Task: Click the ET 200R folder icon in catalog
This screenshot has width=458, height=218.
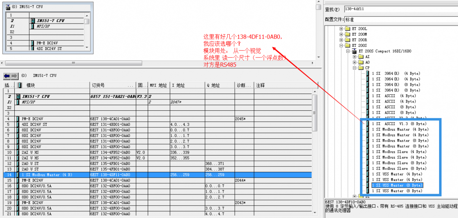Action: 348,40
